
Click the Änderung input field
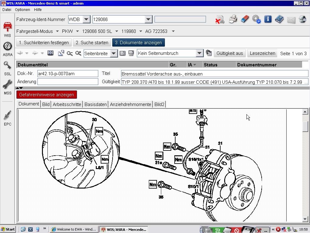pyautogui.click(x=68, y=82)
